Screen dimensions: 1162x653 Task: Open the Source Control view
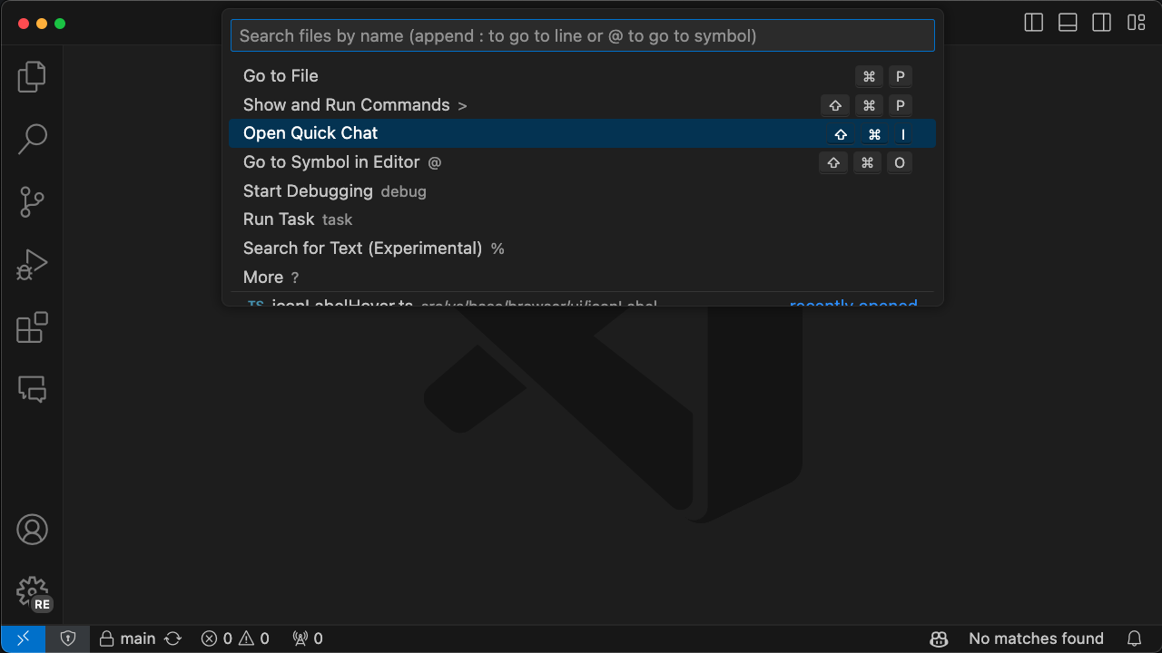[32, 201]
